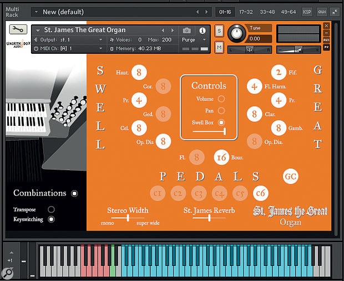Click the Max voices 200 value
The image size is (344, 281).
point(167,40)
